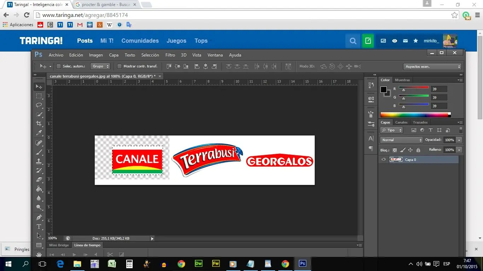This screenshot has width=483, height=271.
Task: Toggle lock image pixels brush icon
Action: pos(403,150)
